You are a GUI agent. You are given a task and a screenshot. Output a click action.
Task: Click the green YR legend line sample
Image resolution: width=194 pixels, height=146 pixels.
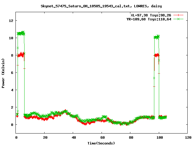[178, 19]
